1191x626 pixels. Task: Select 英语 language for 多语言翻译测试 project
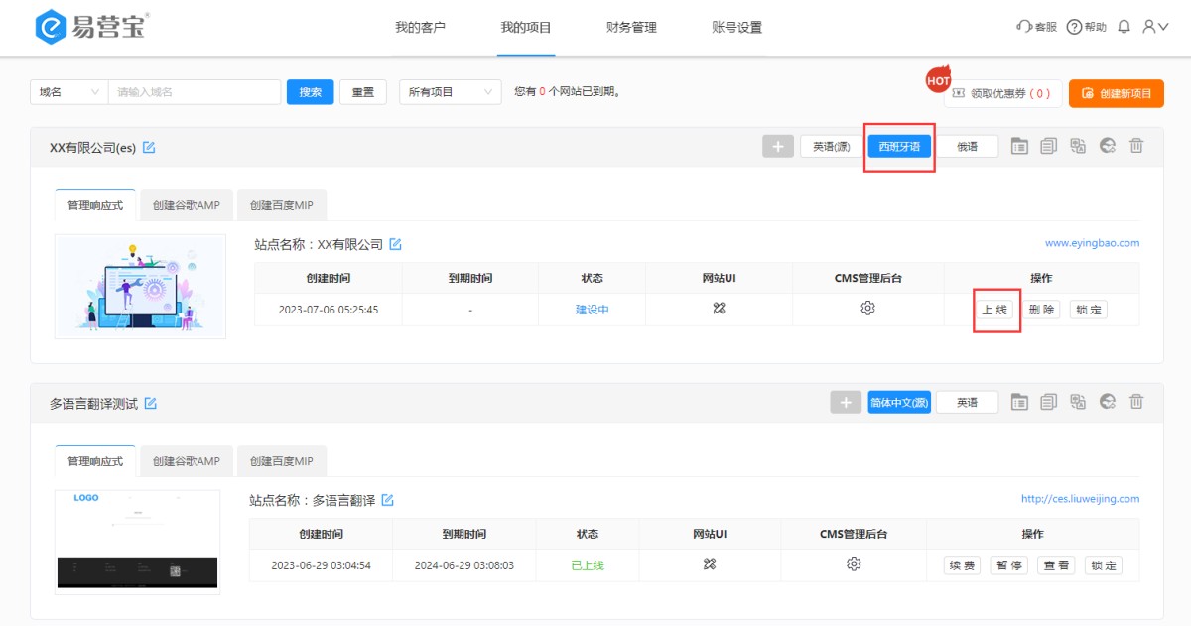[x=967, y=402]
